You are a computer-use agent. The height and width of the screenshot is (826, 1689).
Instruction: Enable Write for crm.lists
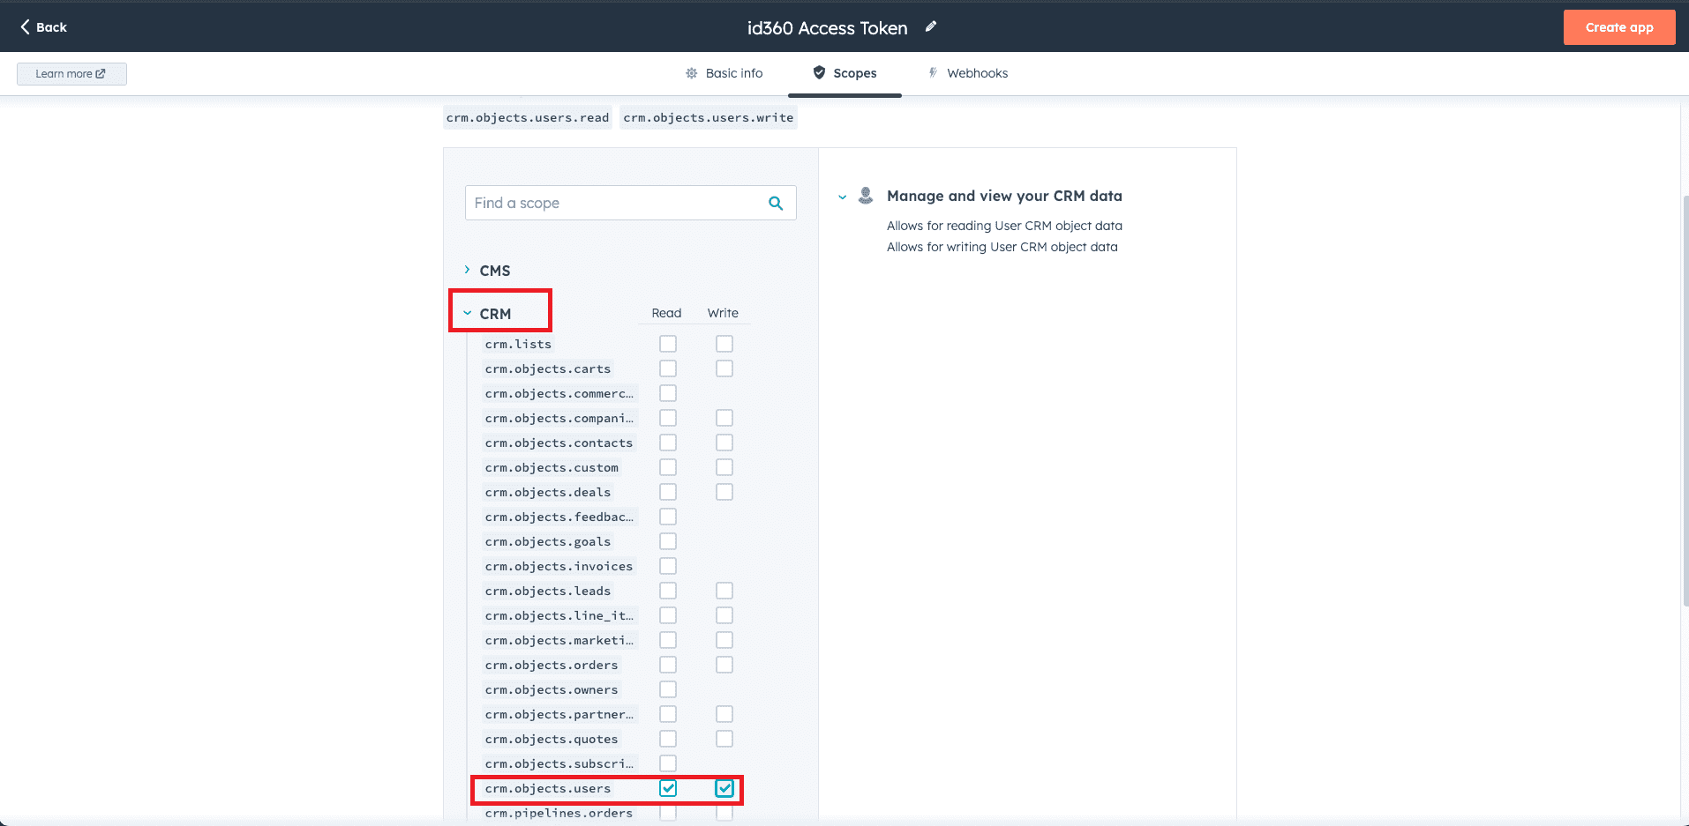point(724,344)
